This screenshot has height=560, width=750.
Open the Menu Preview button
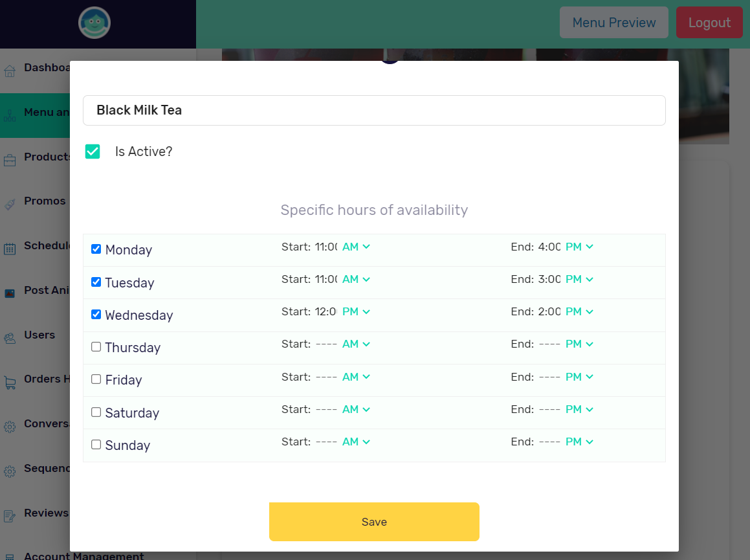click(613, 23)
